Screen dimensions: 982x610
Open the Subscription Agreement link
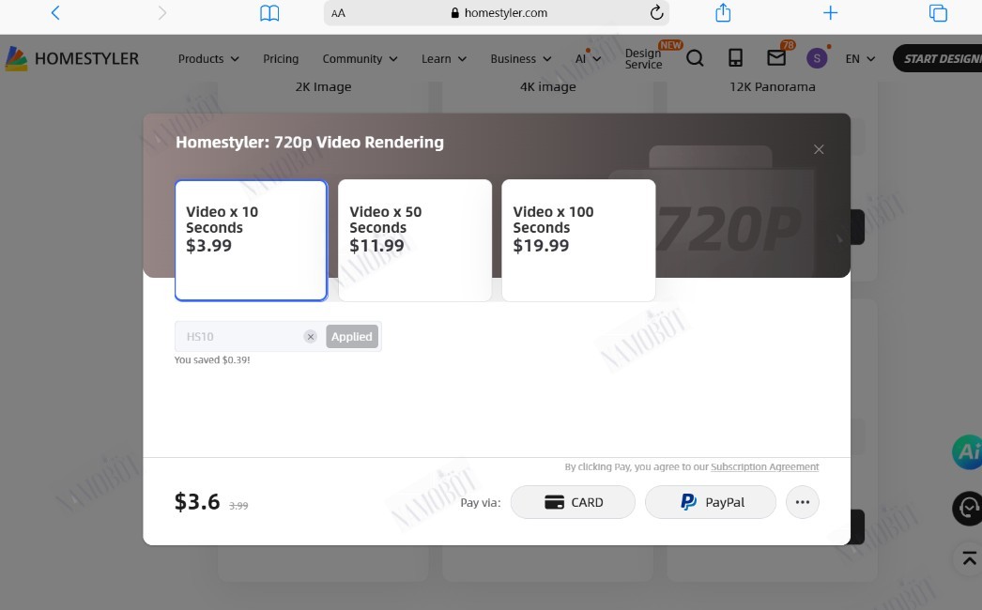(x=765, y=466)
